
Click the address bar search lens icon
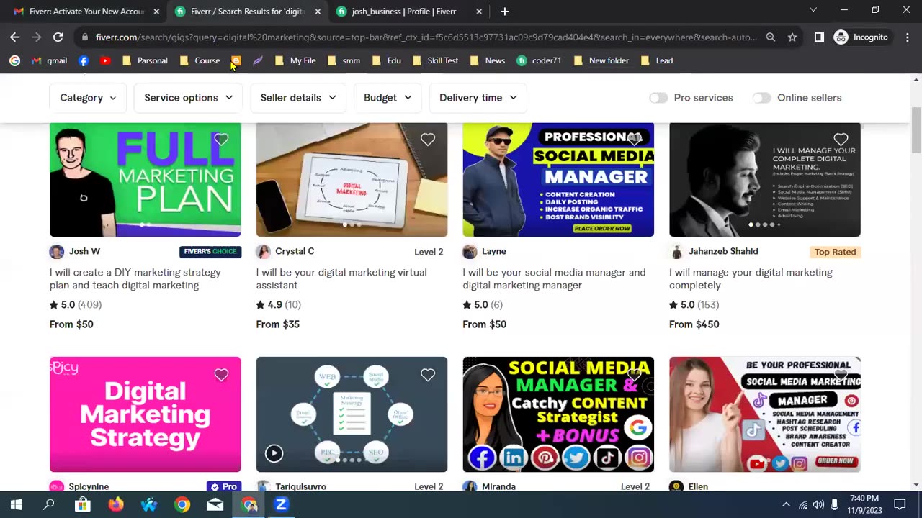click(x=771, y=37)
